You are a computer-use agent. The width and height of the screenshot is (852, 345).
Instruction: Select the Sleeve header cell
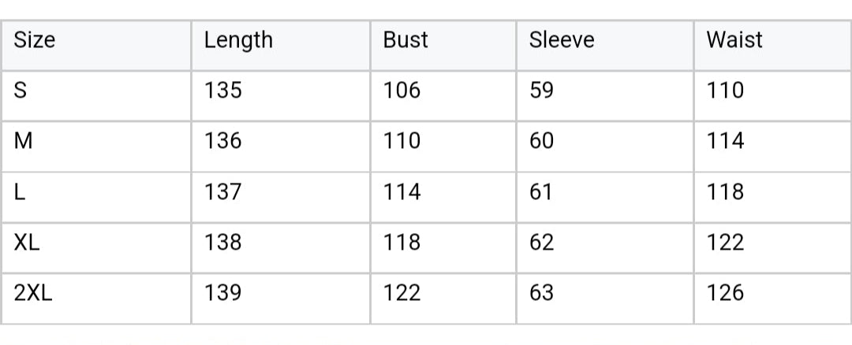click(561, 40)
